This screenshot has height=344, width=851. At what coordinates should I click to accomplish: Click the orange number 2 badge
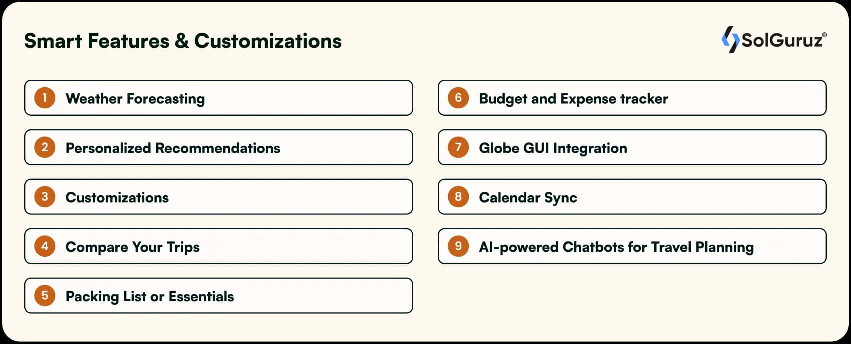coord(45,147)
